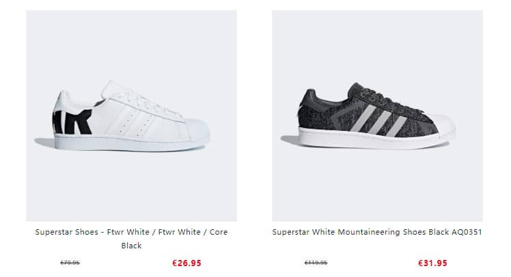Click the red €31.95 sale price

(x=432, y=263)
